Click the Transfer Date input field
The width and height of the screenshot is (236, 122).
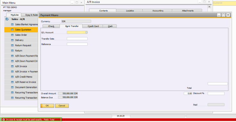tap(77, 39)
